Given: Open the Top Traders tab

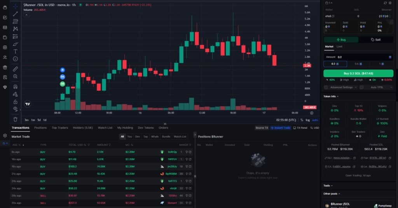Looking at the screenshot, I should click(x=60, y=128).
